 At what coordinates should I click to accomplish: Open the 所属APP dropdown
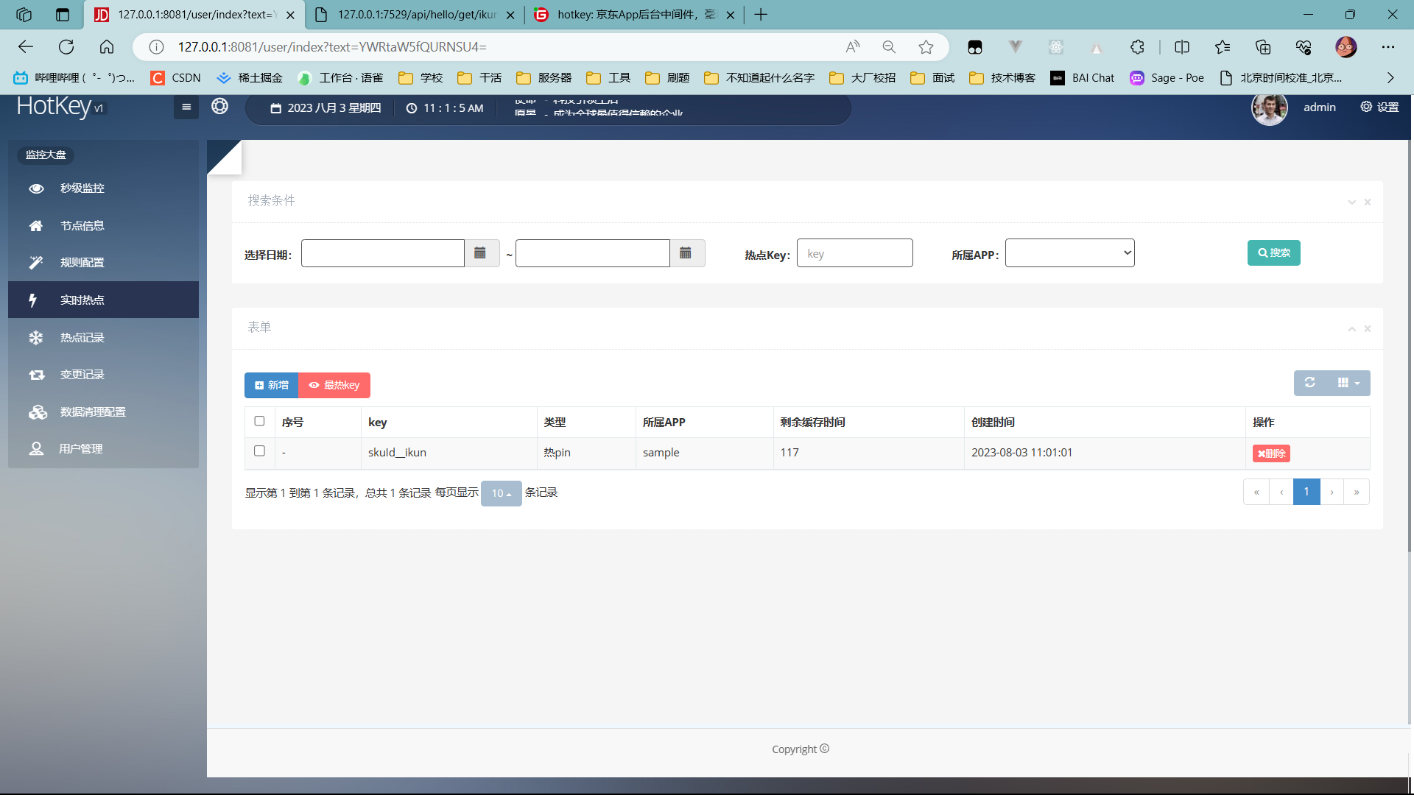pos(1069,253)
